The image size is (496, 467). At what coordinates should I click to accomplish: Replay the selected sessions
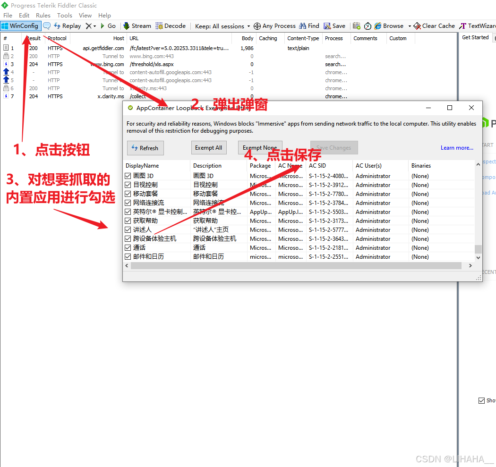tap(68, 26)
